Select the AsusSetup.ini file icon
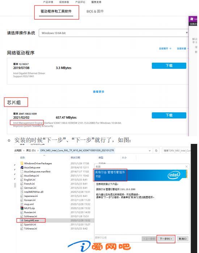199x253 pixels. pyautogui.click(x=22, y=175)
